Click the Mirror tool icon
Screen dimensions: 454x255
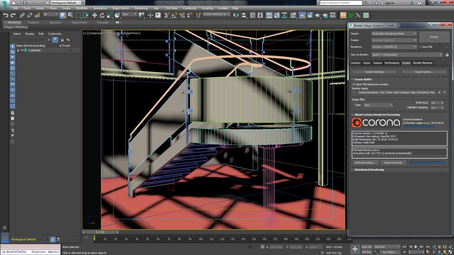(236, 15)
